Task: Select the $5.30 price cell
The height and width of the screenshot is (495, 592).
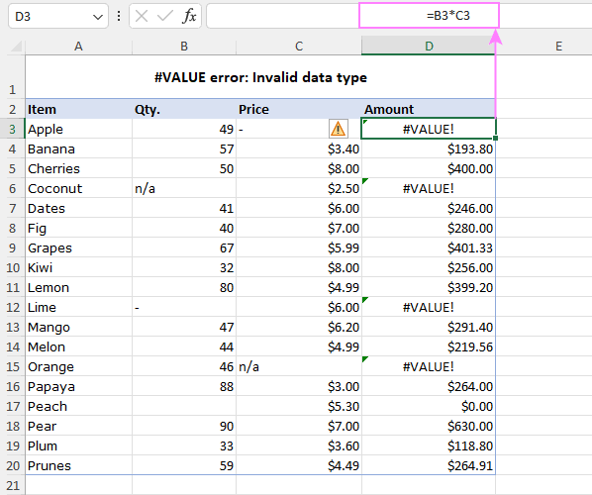Action: [299, 406]
